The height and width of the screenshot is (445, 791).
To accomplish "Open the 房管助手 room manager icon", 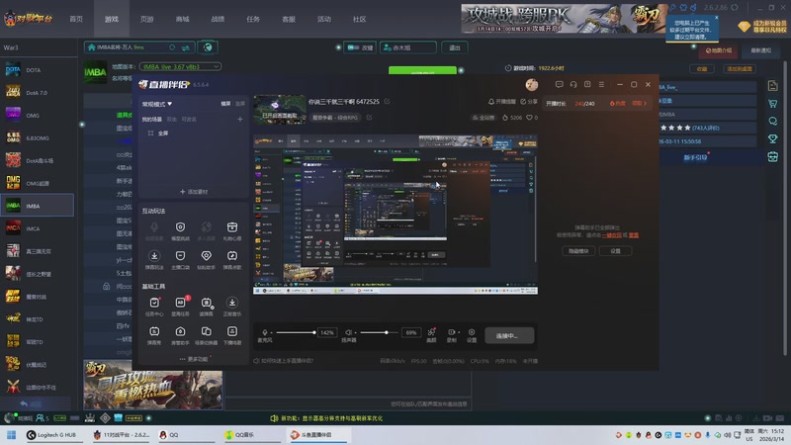I will click(180, 331).
